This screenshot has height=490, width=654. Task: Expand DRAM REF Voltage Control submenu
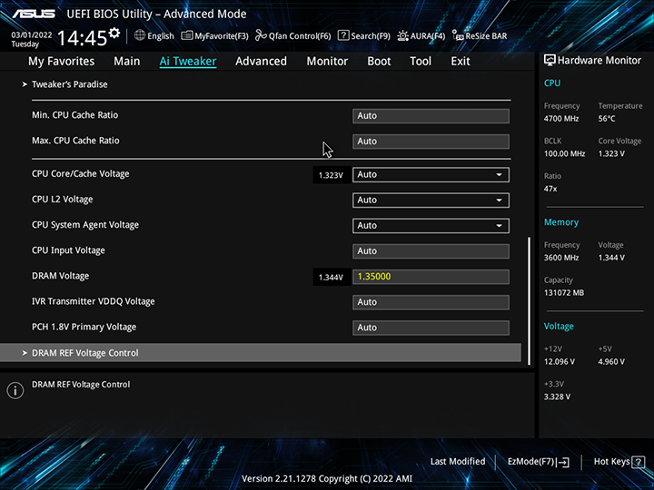85,353
